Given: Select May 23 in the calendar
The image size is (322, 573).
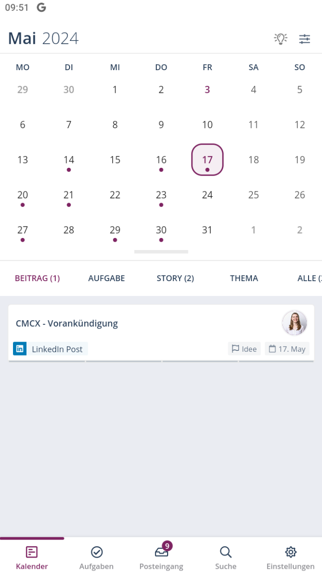Looking at the screenshot, I should tap(161, 195).
